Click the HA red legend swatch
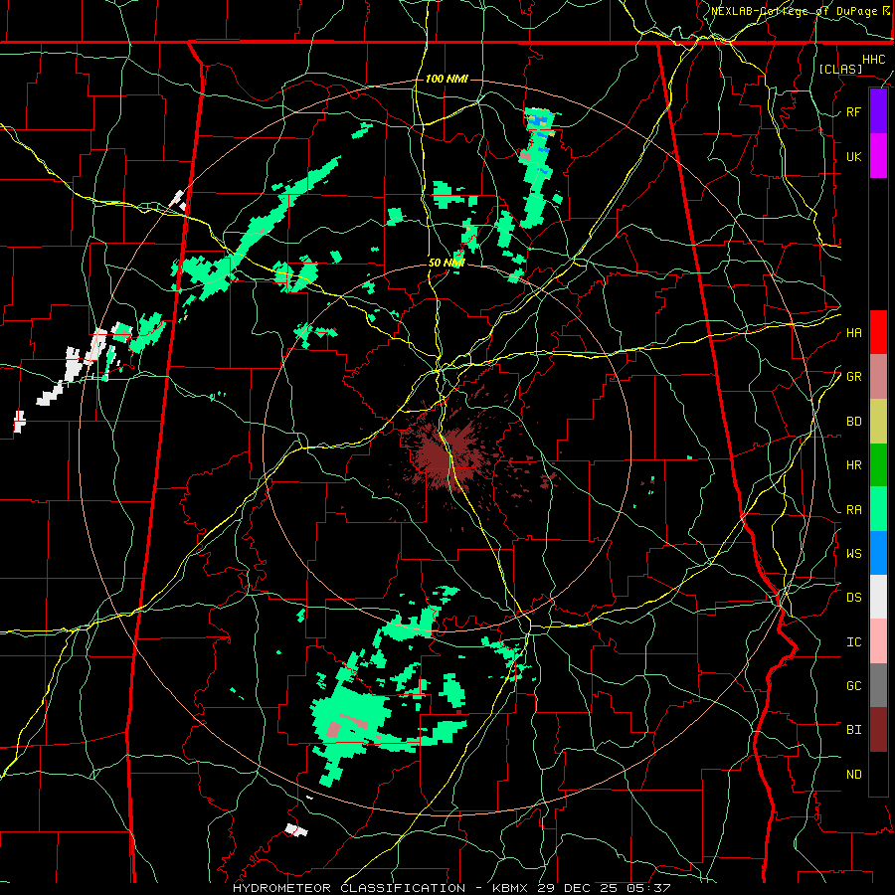This screenshot has width=895, height=895. coord(878,332)
